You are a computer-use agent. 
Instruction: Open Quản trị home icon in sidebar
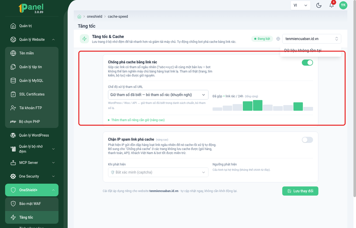13,26
